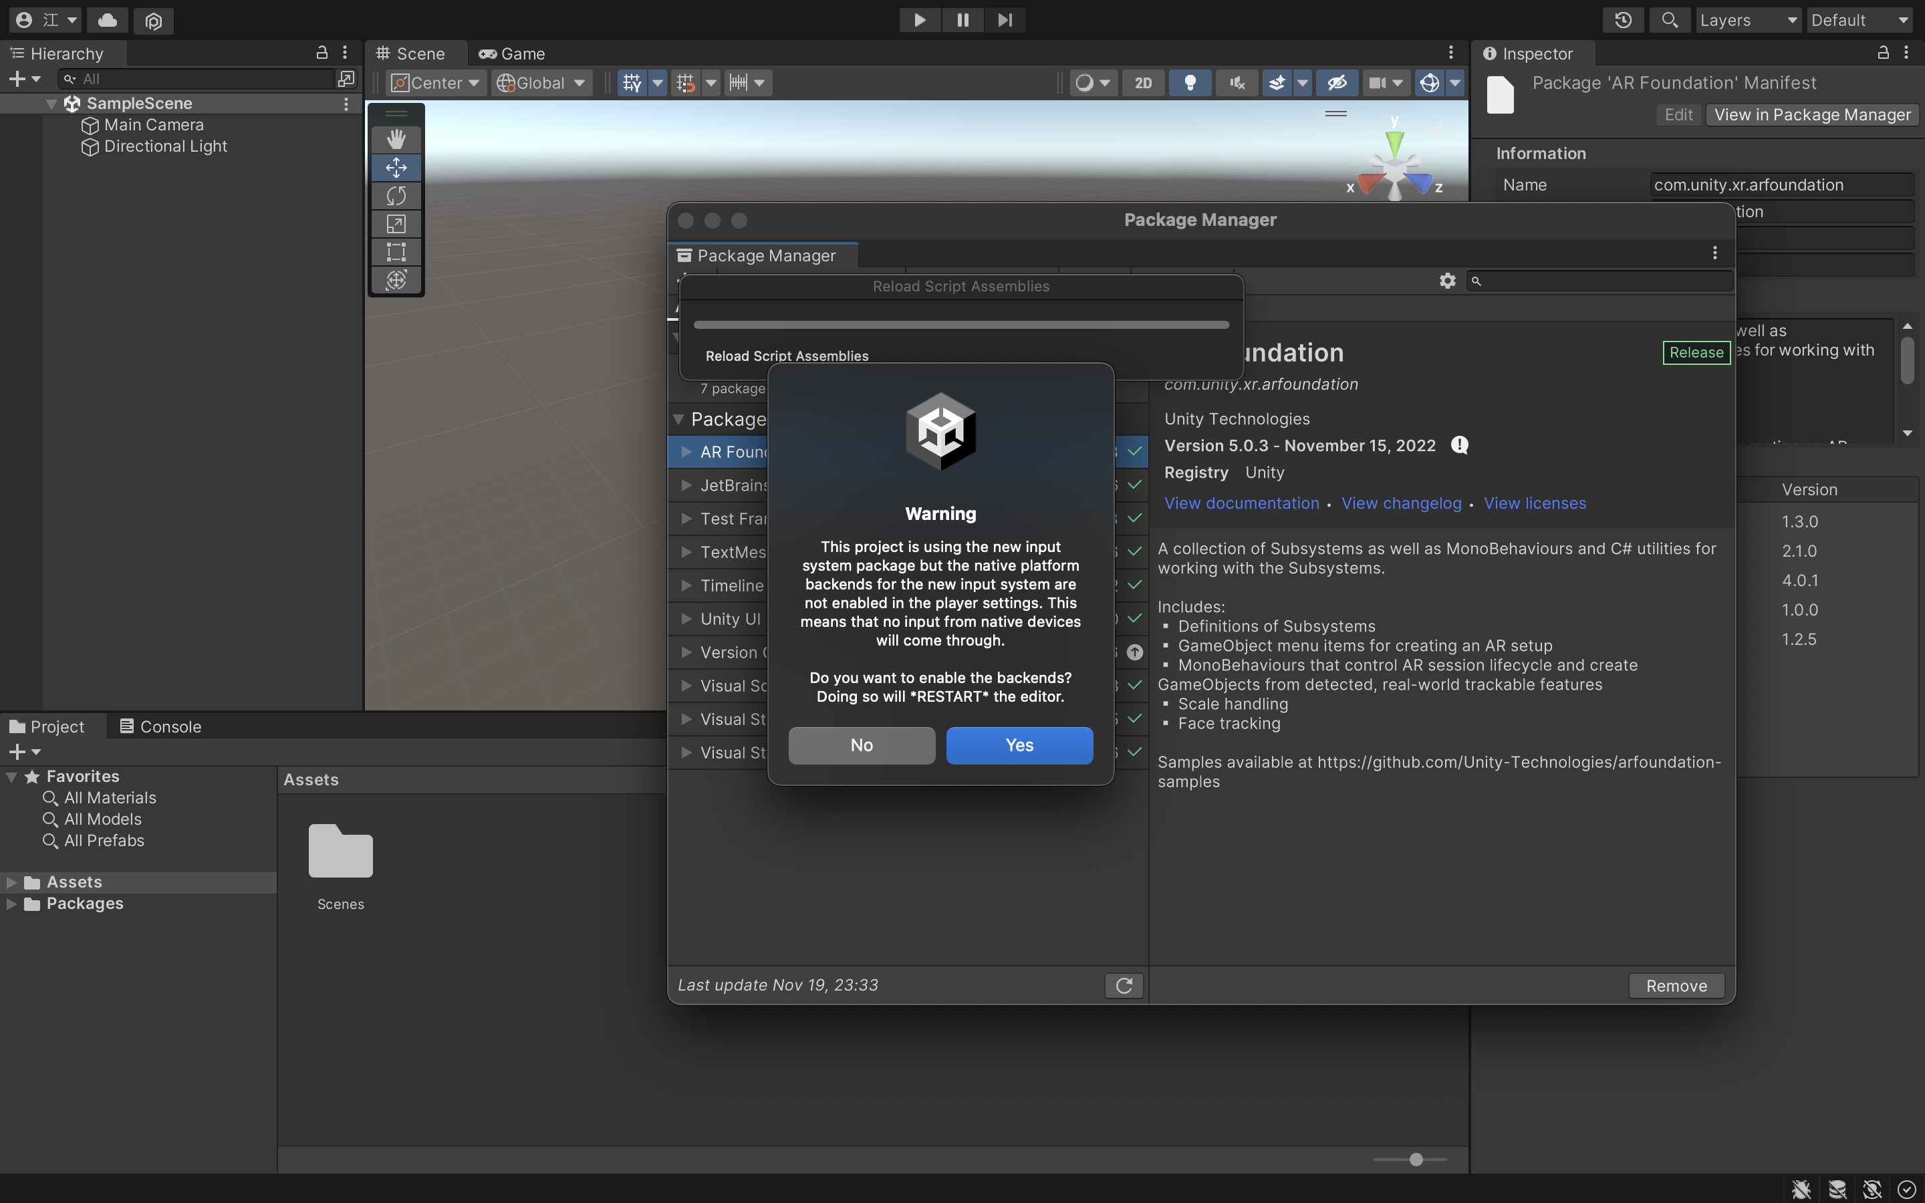Screen dimensions: 1925x1203
Task: Toggle 2D scene view mode
Action: [1142, 83]
